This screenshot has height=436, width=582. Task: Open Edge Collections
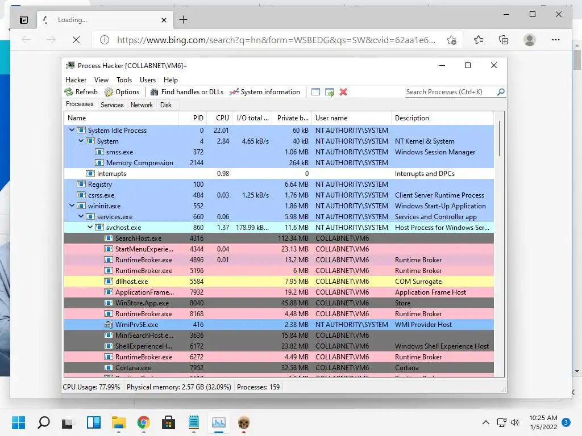504,40
